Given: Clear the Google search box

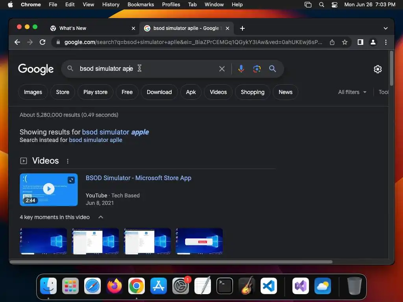Looking at the screenshot, I should tap(222, 68).
